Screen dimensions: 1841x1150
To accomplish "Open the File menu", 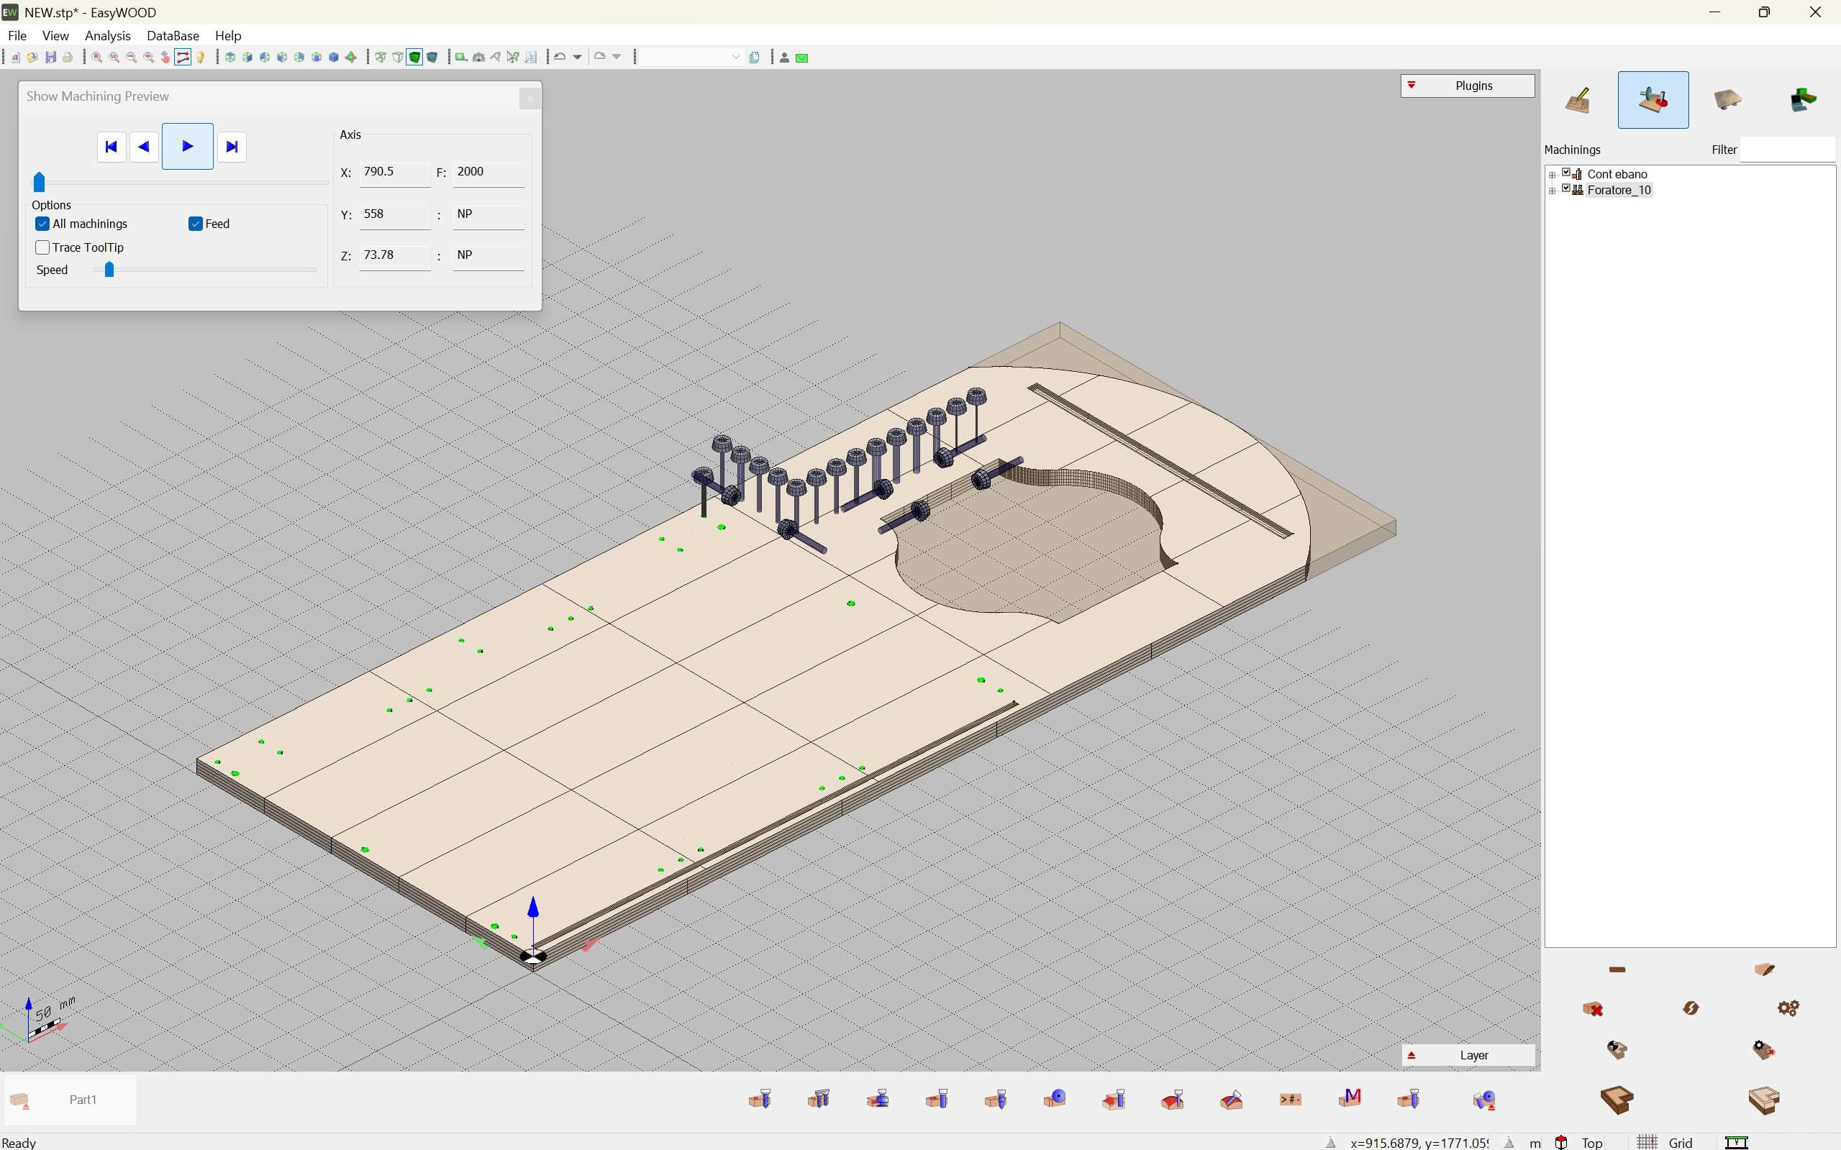I will pos(17,36).
